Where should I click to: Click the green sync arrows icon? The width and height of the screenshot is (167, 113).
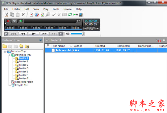tap(70, 14)
